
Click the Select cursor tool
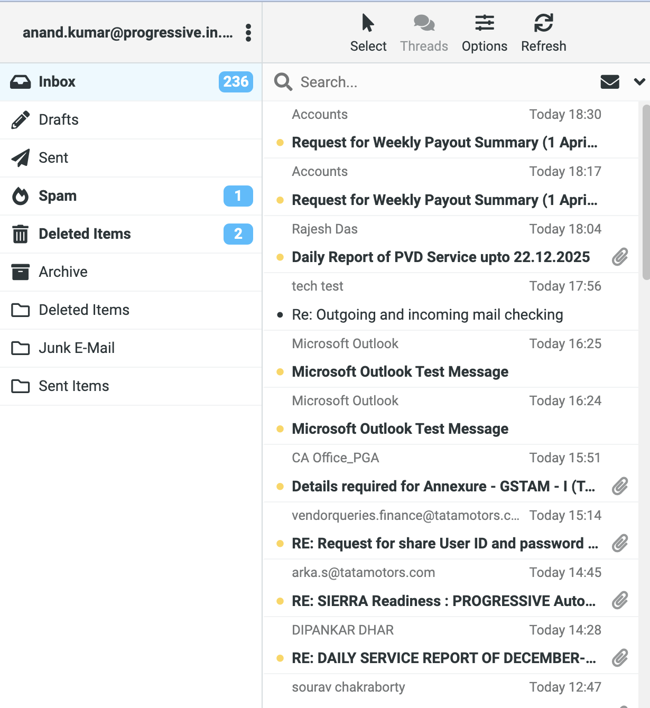click(368, 33)
